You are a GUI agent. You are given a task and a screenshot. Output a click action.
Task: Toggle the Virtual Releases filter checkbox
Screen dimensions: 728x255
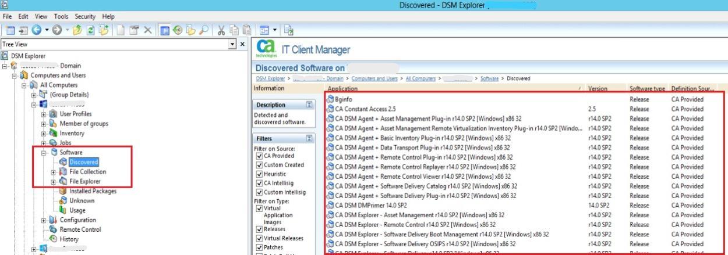259,238
